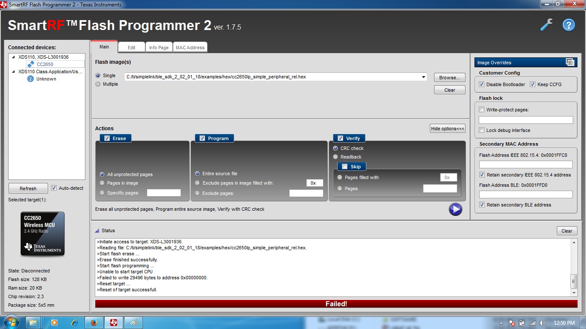Select CRC check verify option
The height and width of the screenshot is (329, 586).
point(335,148)
